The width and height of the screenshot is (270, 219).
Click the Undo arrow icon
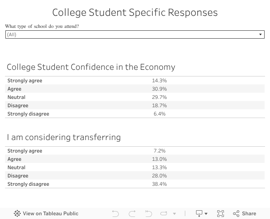(115, 214)
